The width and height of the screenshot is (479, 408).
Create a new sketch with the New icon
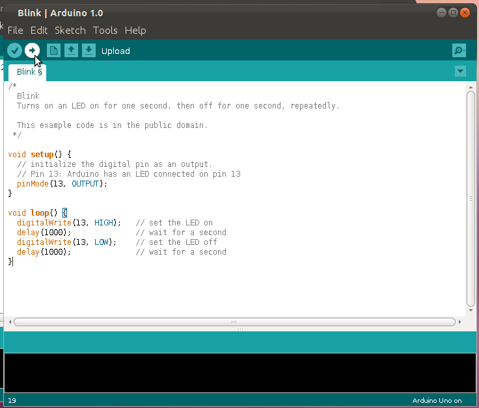(x=53, y=50)
